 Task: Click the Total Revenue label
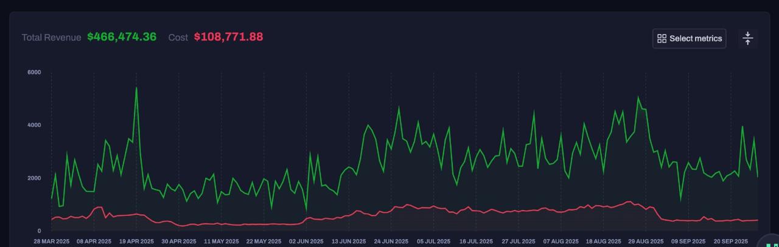pyautogui.click(x=51, y=38)
